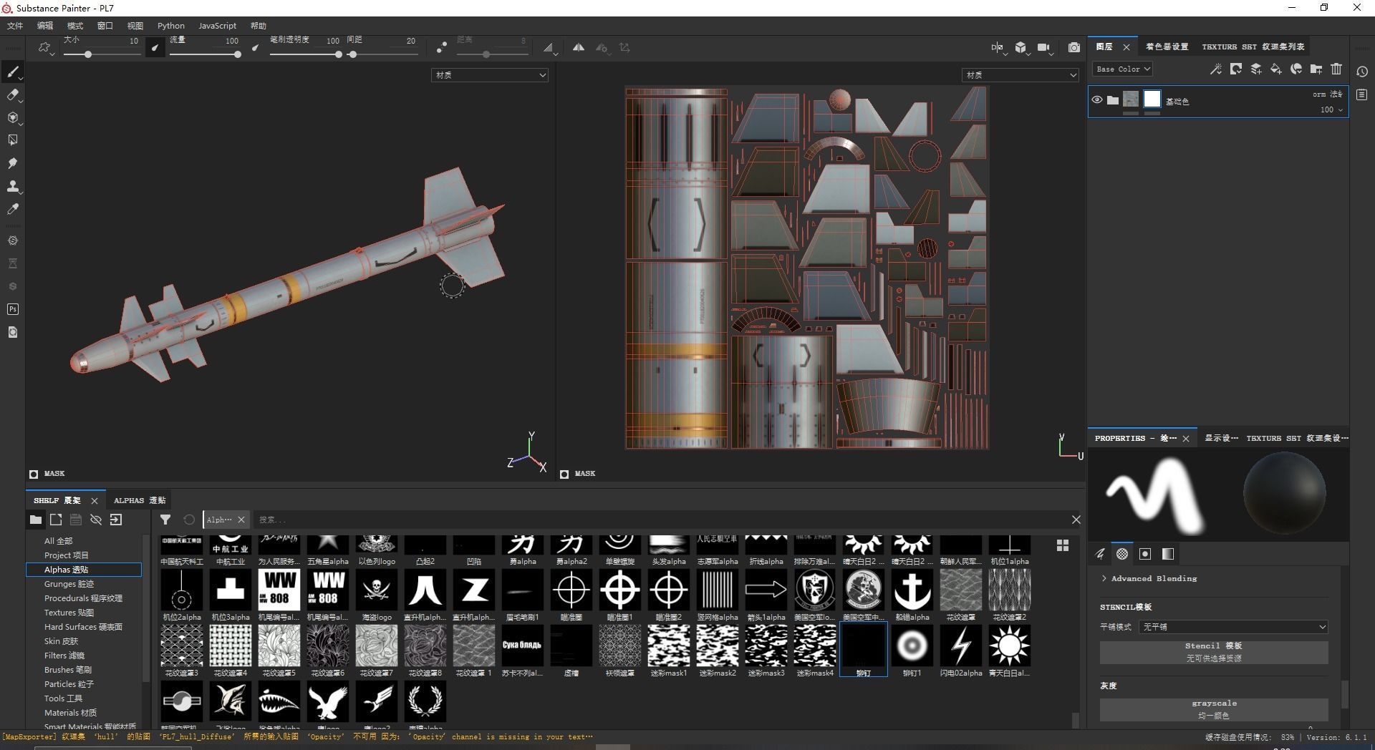The image size is (1375, 750).
Task: Select the Clone stamp tool
Action: (13, 186)
